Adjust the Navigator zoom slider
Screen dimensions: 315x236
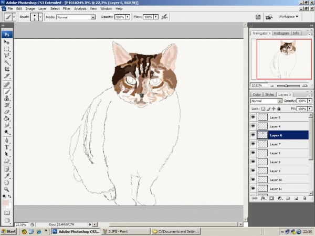(286, 85)
